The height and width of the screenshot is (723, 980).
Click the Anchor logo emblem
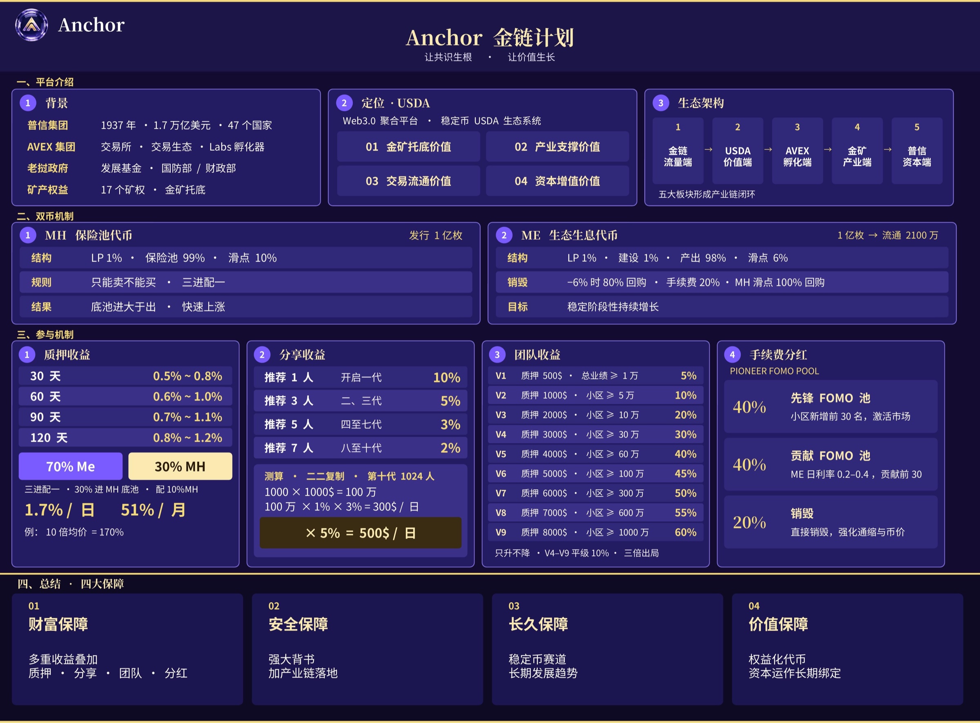[x=31, y=25]
